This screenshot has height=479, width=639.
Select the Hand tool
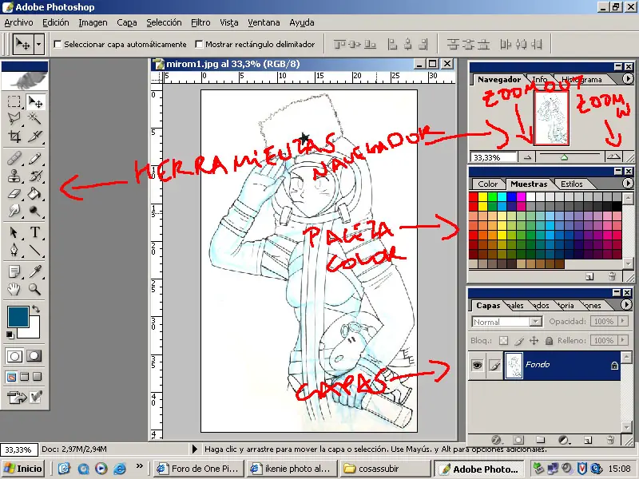14,289
